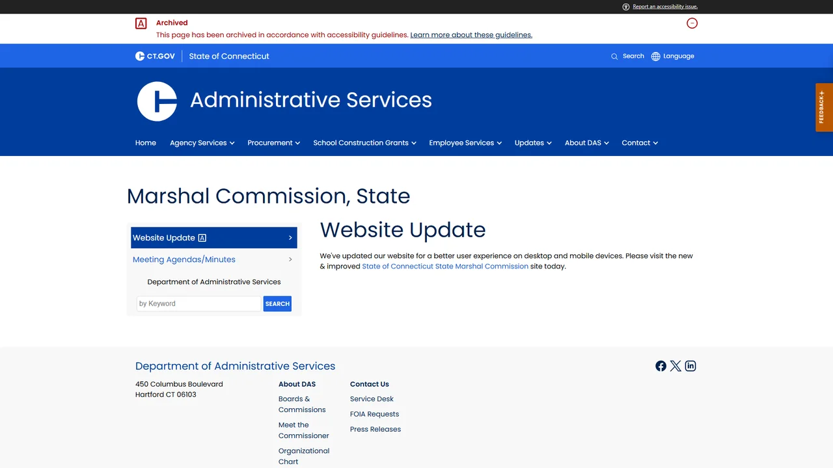Open the Service Desk footer link

372,399
